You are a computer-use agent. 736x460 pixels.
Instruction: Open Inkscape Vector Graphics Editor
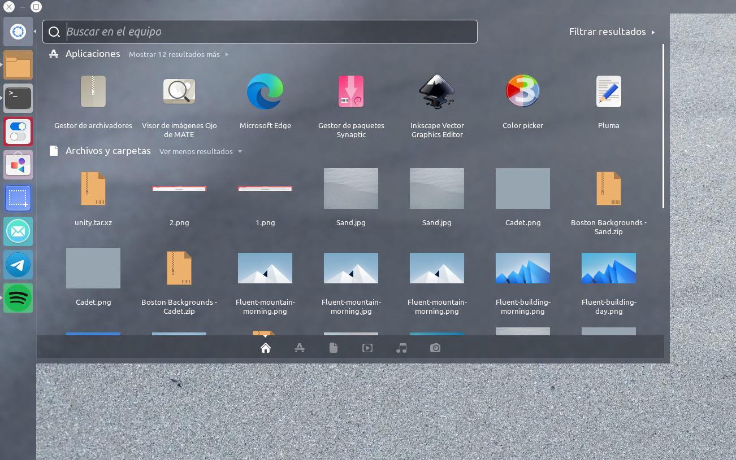[437, 91]
